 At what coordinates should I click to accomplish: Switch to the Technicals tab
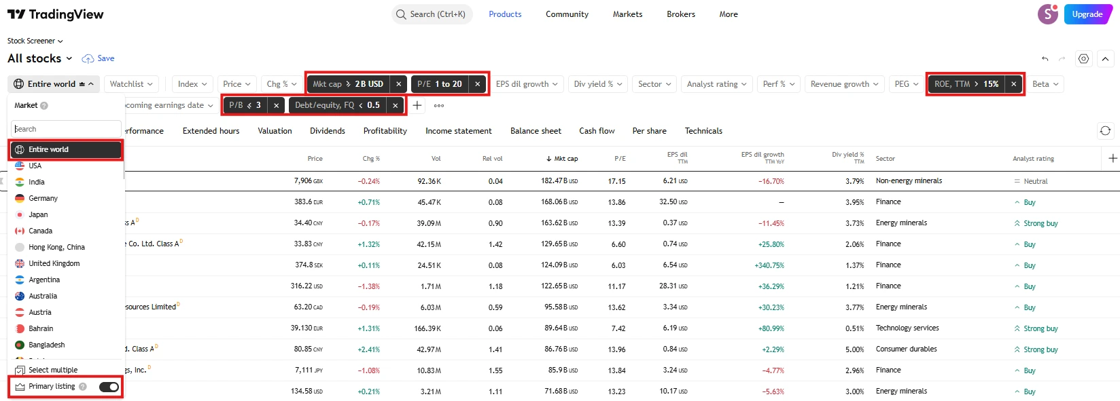tap(703, 131)
